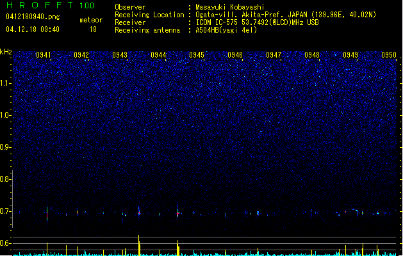This screenshot has width=403, height=256.
Task: Click the 0948 time marker
Action: click(x=312, y=55)
